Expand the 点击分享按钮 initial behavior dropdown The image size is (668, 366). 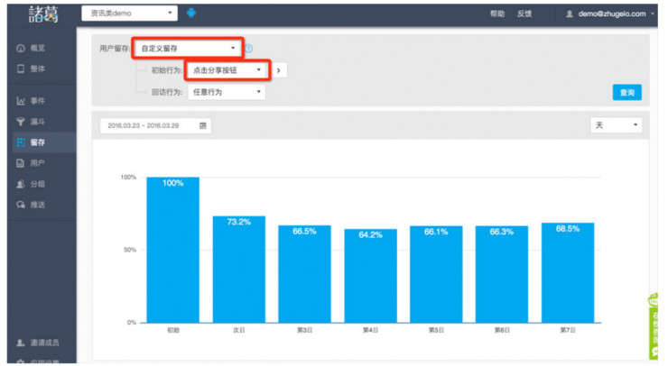(227, 69)
